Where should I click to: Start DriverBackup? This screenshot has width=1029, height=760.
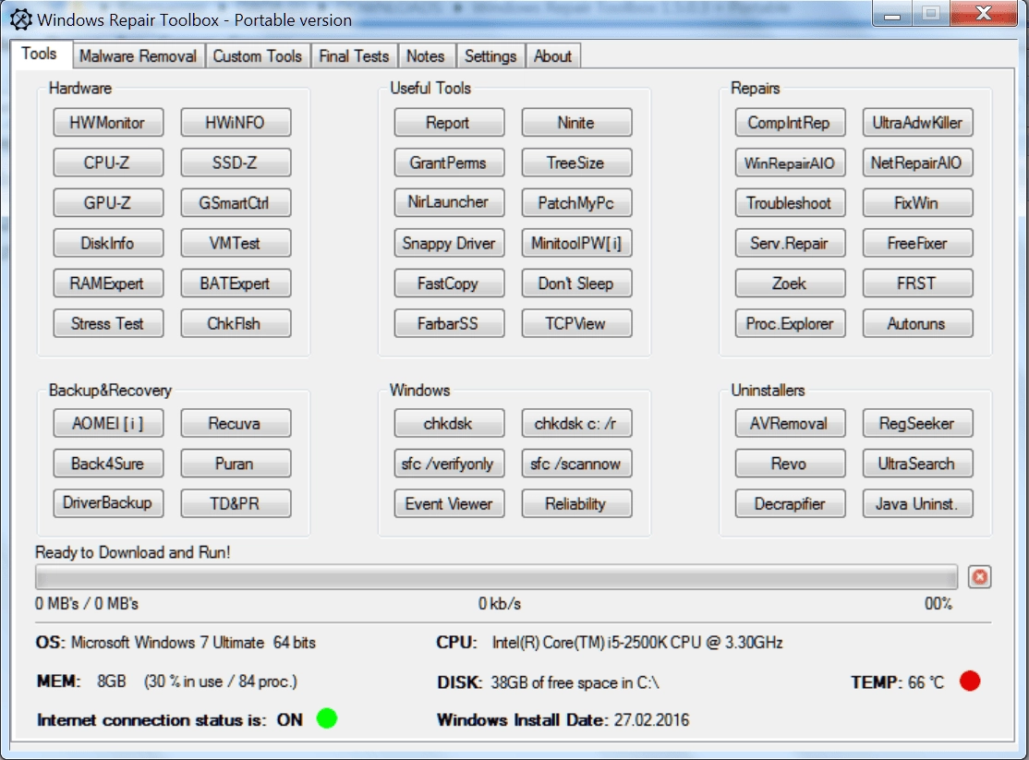click(108, 503)
